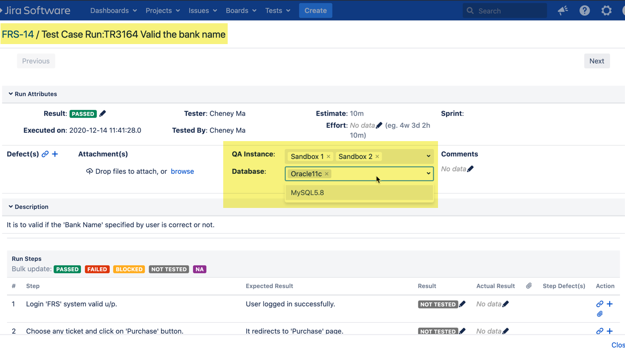Open Jira settings gear icon
625x352 pixels.
(607, 10)
